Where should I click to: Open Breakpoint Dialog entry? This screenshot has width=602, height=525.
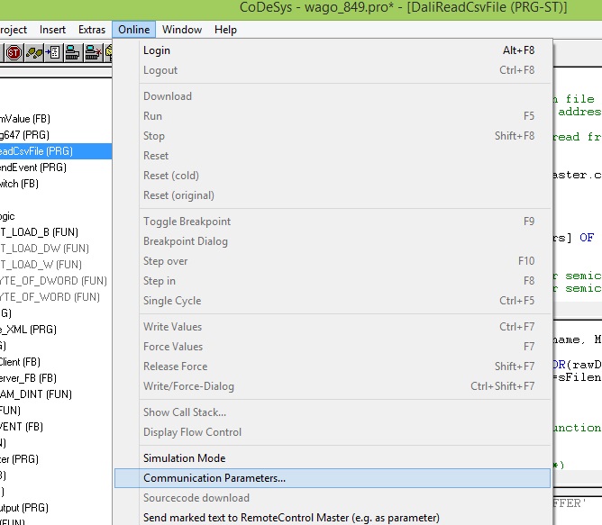coord(333,241)
